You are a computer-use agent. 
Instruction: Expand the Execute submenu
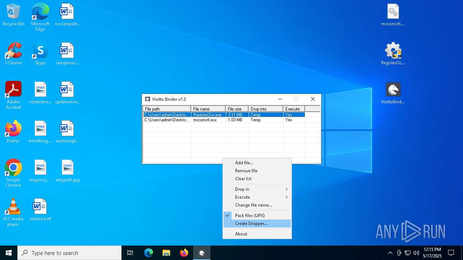(x=257, y=197)
